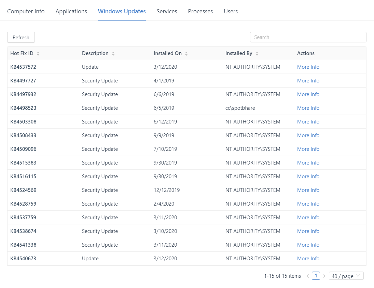Switch to Computer Info tab

coord(26,11)
